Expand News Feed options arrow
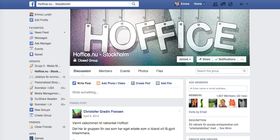This screenshot has width=280, height=140. [x=64, y=33]
